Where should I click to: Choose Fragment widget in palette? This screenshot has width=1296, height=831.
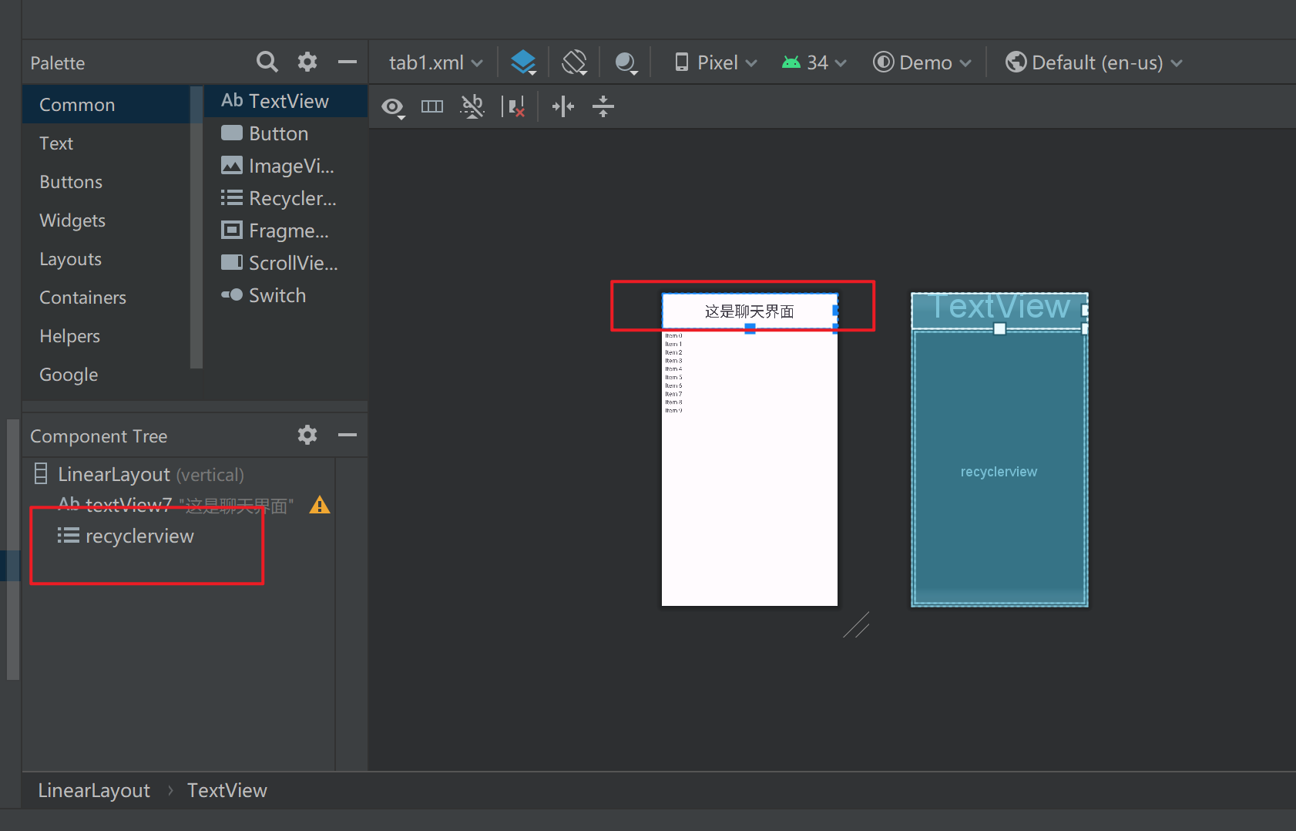(286, 230)
